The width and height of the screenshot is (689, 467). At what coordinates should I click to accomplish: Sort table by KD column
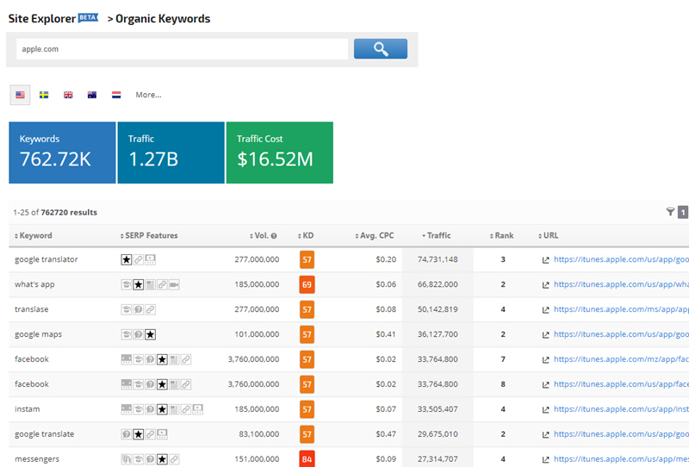(x=306, y=235)
